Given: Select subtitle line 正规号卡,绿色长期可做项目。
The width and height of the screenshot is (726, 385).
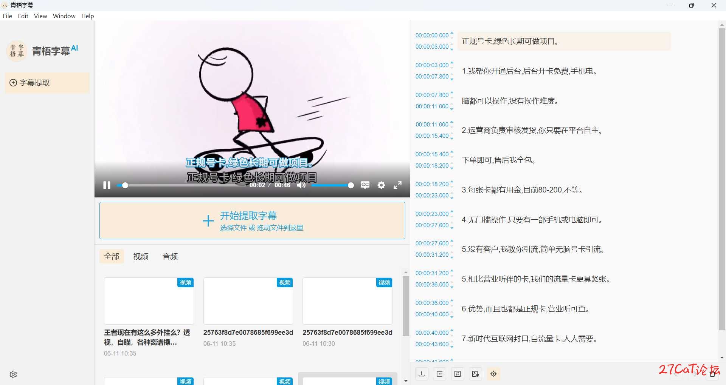Looking at the screenshot, I should click(564, 41).
